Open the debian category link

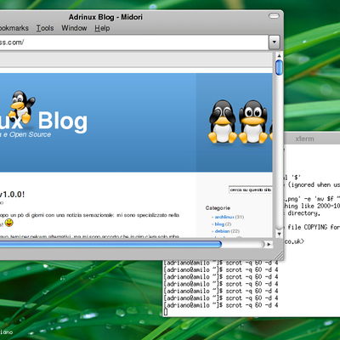tap(222, 231)
